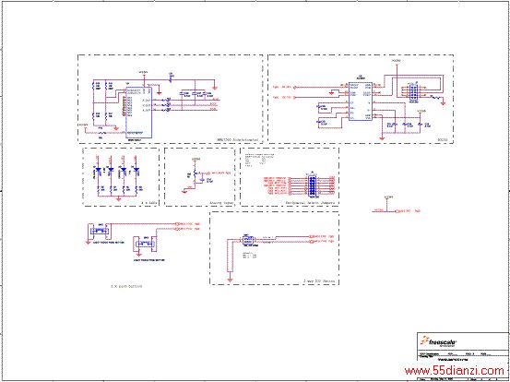Viewport: 510px width, 382px height.
Task: Click the DIP switch component symbol
Action: pos(248,241)
